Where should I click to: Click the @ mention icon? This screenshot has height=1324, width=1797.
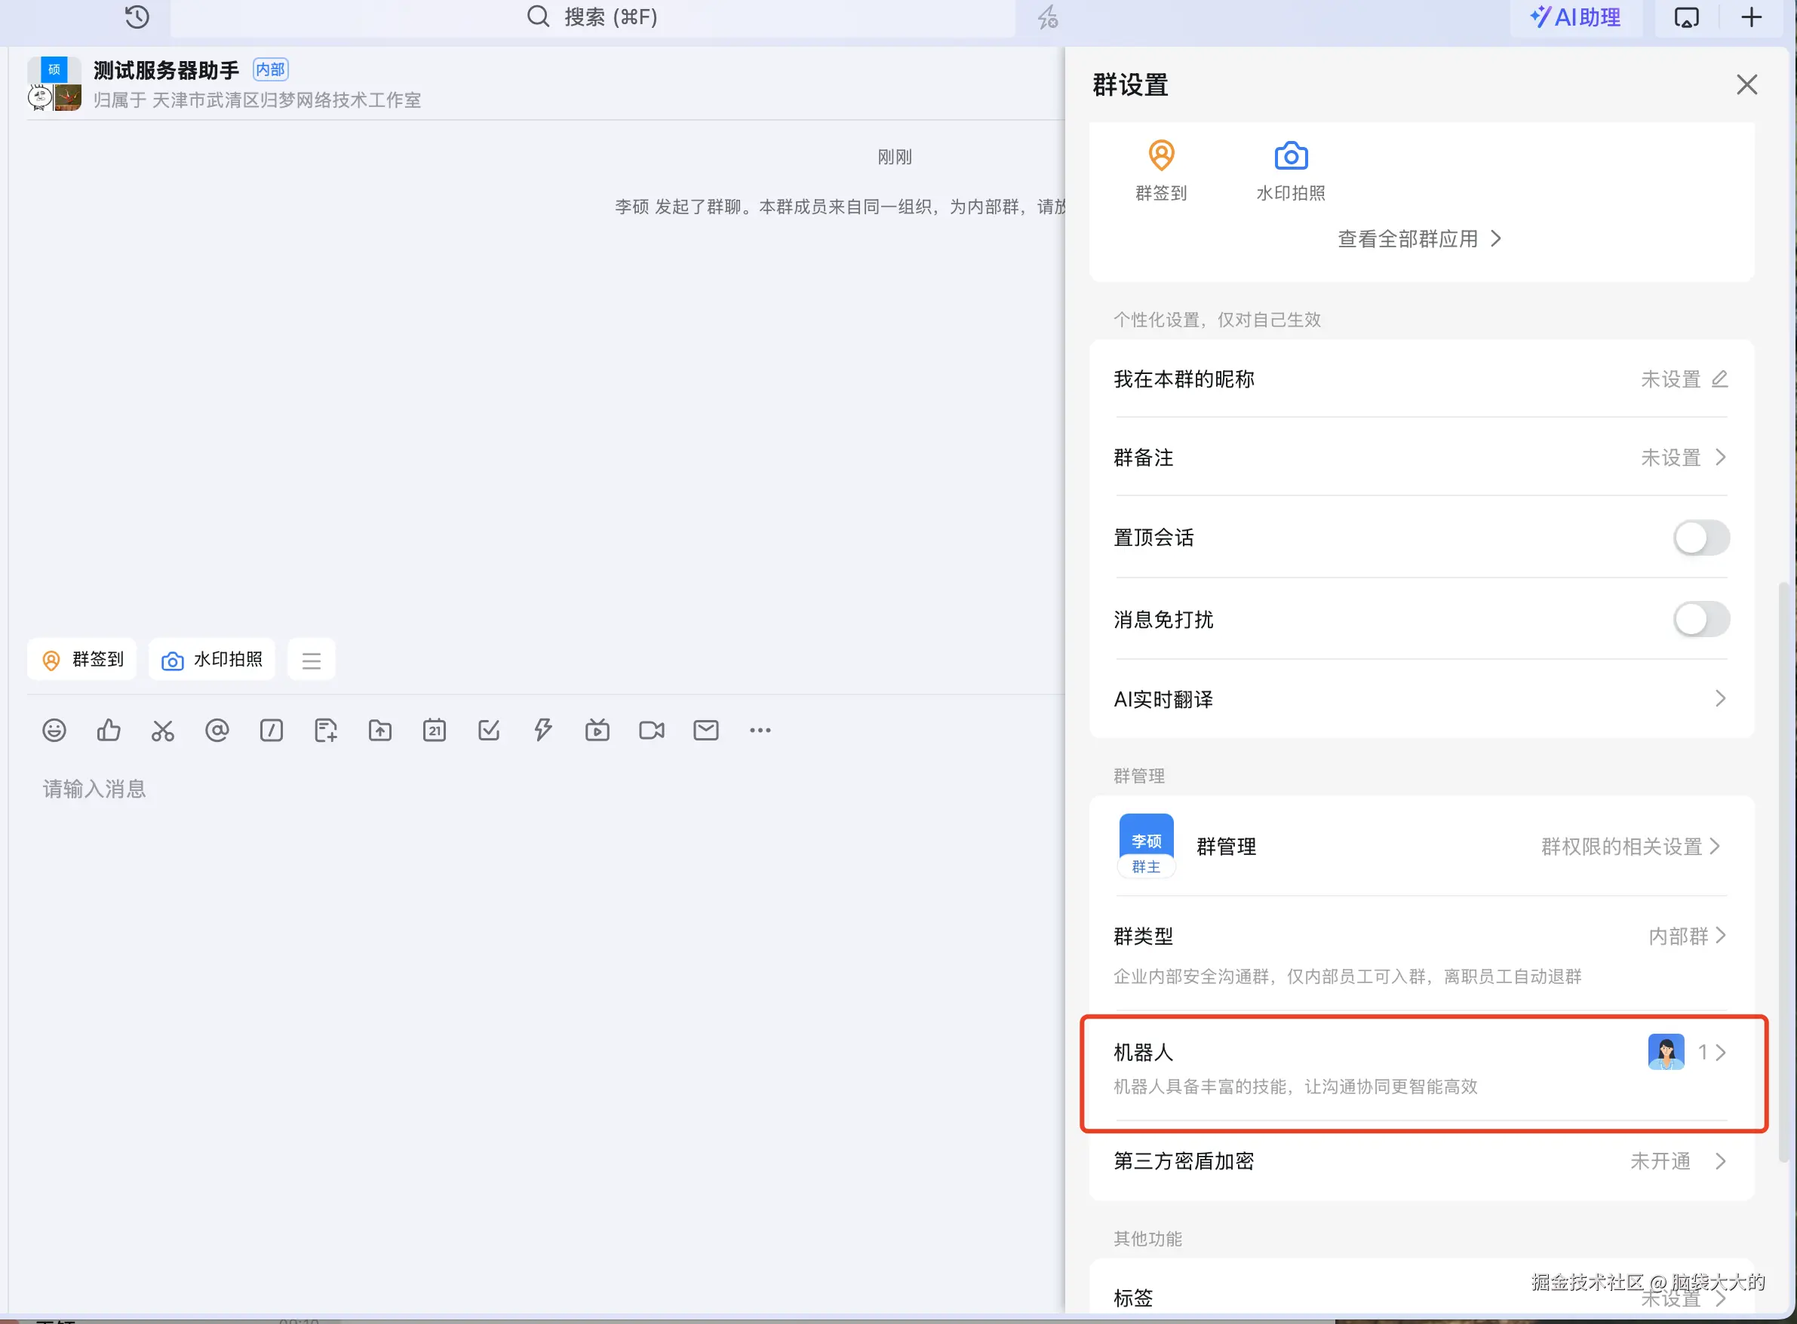coord(217,730)
